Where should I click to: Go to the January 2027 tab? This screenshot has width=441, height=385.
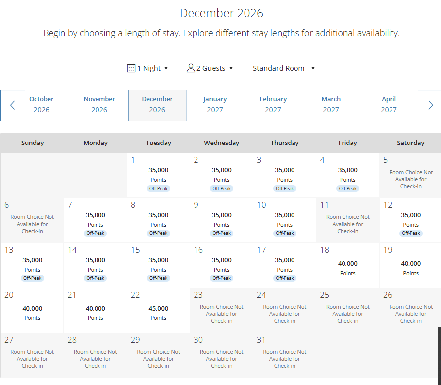[x=215, y=105]
